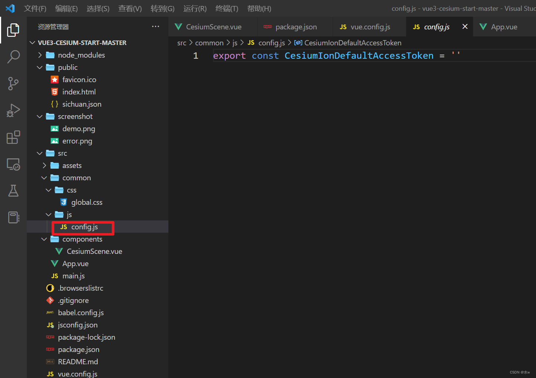The image size is (536, 378).
Task: Open the Testing flask icon
Action: coord(13,191)
